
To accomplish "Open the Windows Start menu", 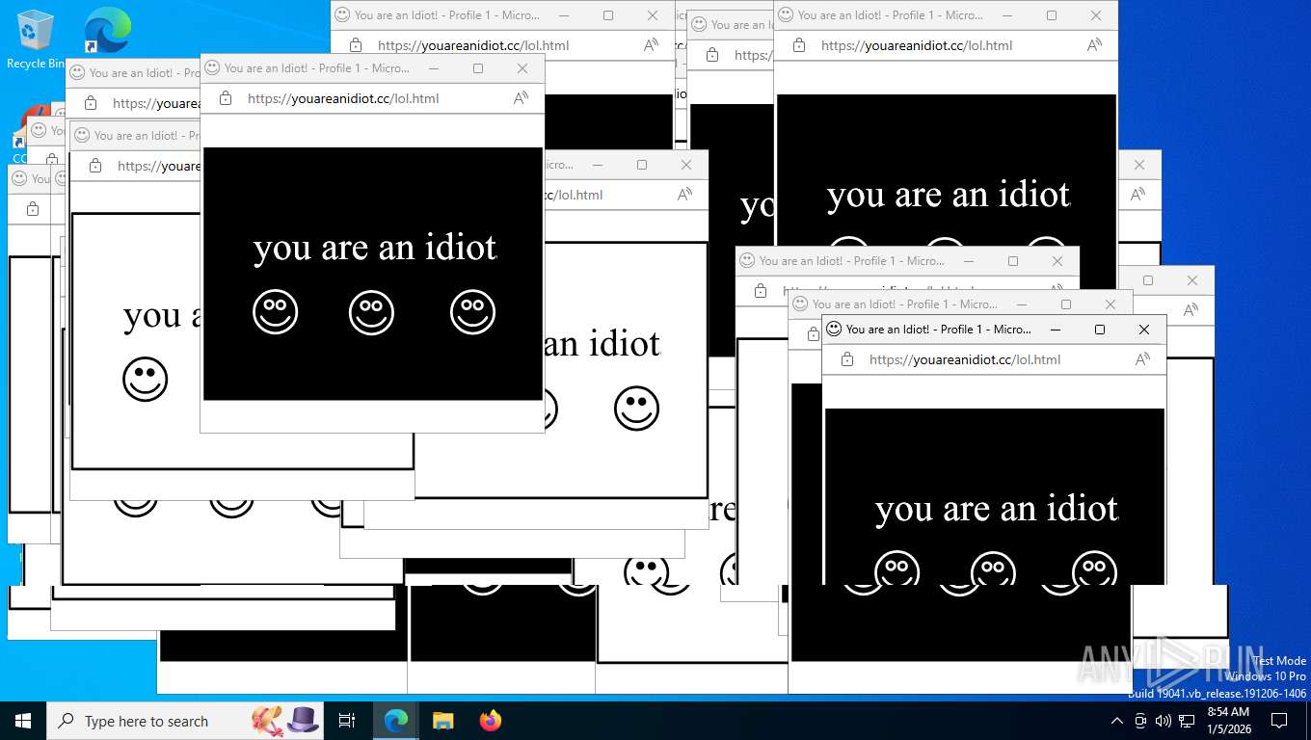I will coord(23,721).
